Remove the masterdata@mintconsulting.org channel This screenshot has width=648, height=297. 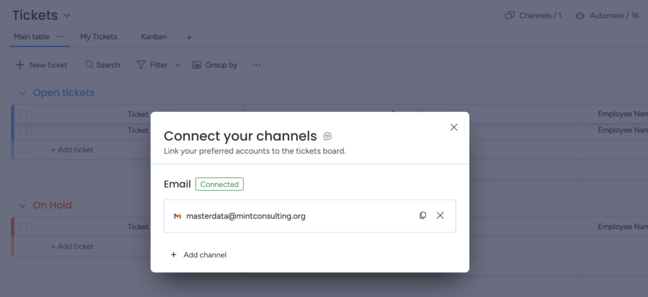coord(440,215)
